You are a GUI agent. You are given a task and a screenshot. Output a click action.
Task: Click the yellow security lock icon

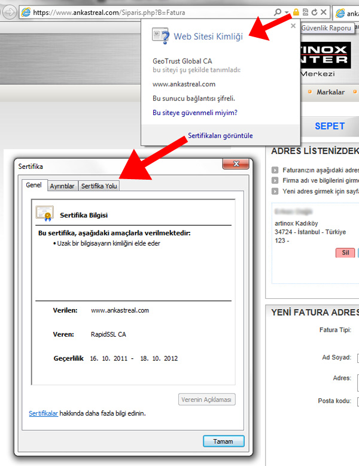(296, 12)
